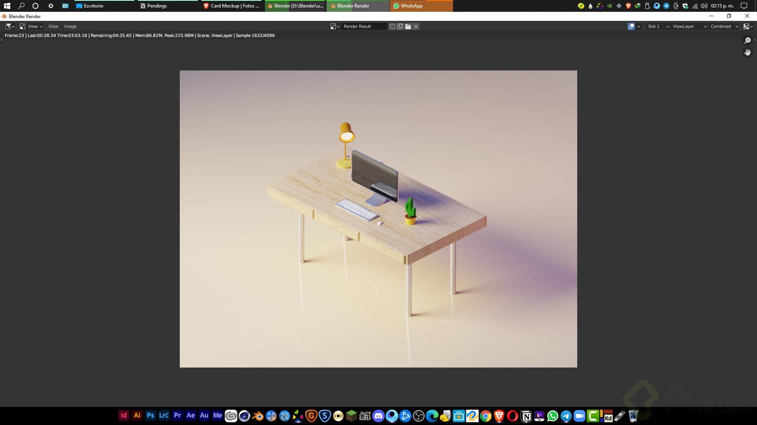Click the pan hand gizmo
Viewport: 757px width, 425px height.
[747, 52]
